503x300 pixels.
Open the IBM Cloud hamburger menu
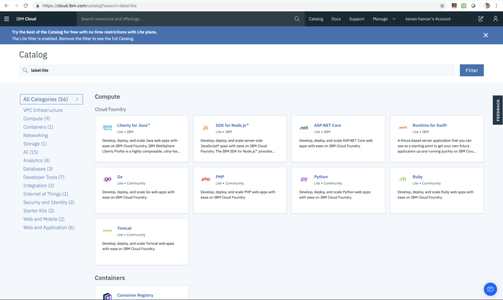pyautogui.click(x=6, y=19)
